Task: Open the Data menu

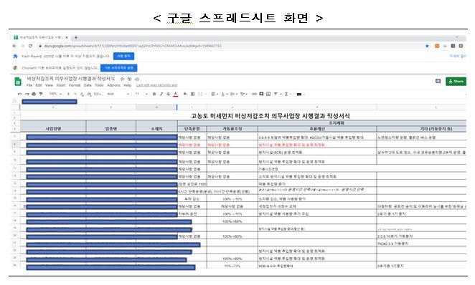Action: (x=88, y=85)
